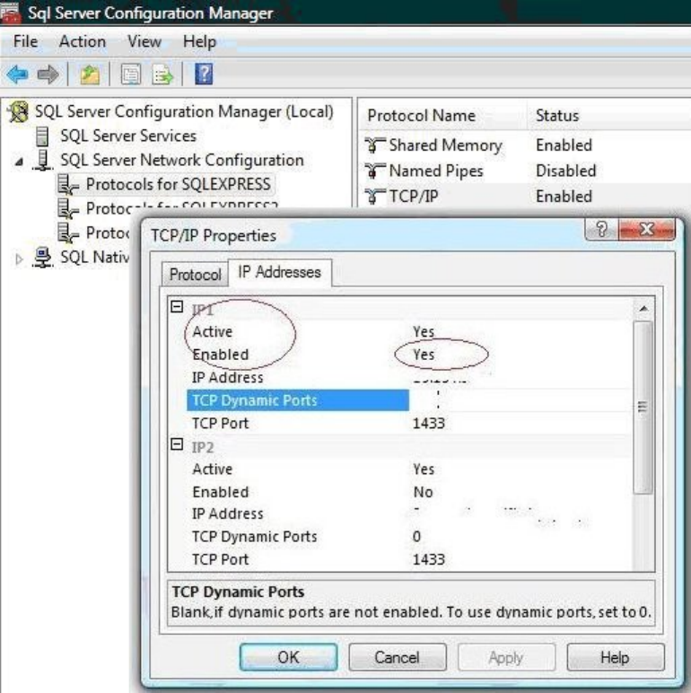Close the TCP/IP Properties dialog

[x=647, y=230]
